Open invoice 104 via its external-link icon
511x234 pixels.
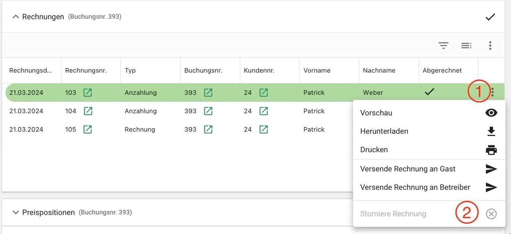tap(88, 111)
